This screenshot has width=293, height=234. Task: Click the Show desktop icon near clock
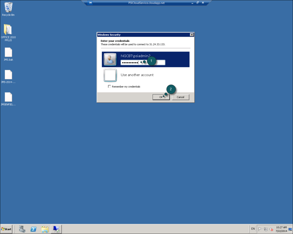tap(290, 229)
